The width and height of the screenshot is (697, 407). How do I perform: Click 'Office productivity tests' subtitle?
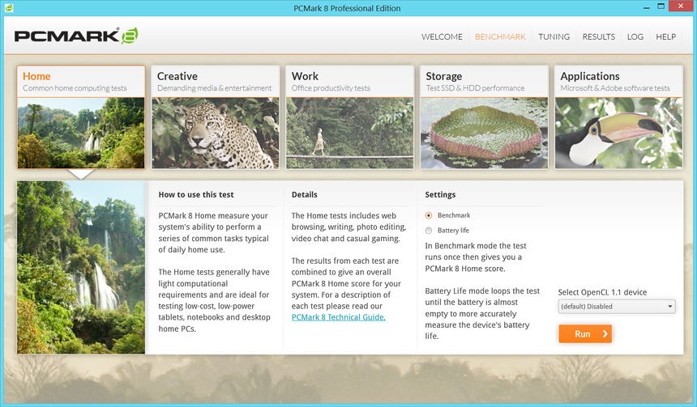coord(331,88)
